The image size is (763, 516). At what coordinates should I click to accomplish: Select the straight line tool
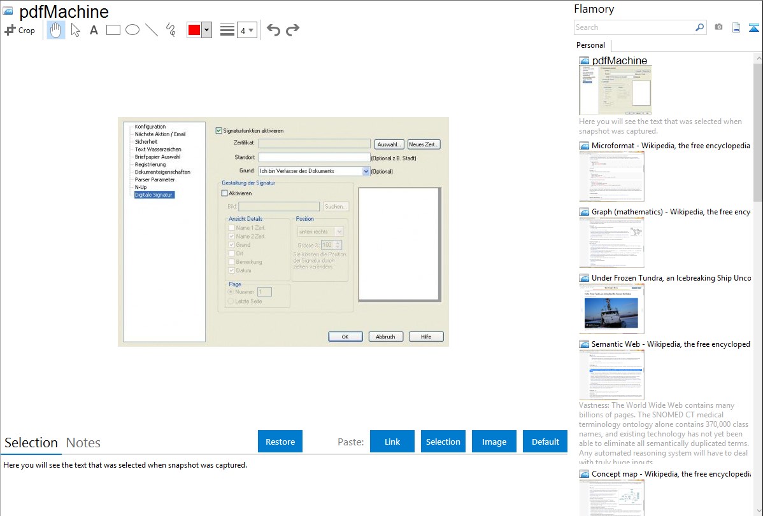152,30
